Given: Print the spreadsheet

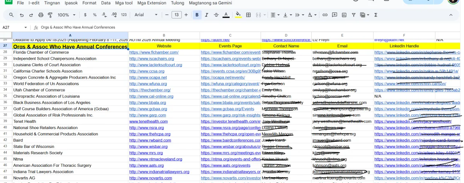Looking at the screenshot, I should 40,15.
